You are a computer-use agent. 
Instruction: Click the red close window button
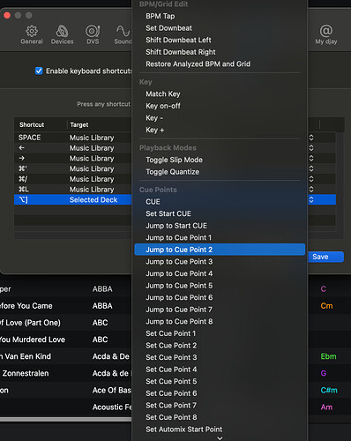tap(7, 15)
